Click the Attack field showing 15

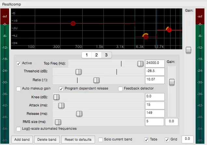155,105
